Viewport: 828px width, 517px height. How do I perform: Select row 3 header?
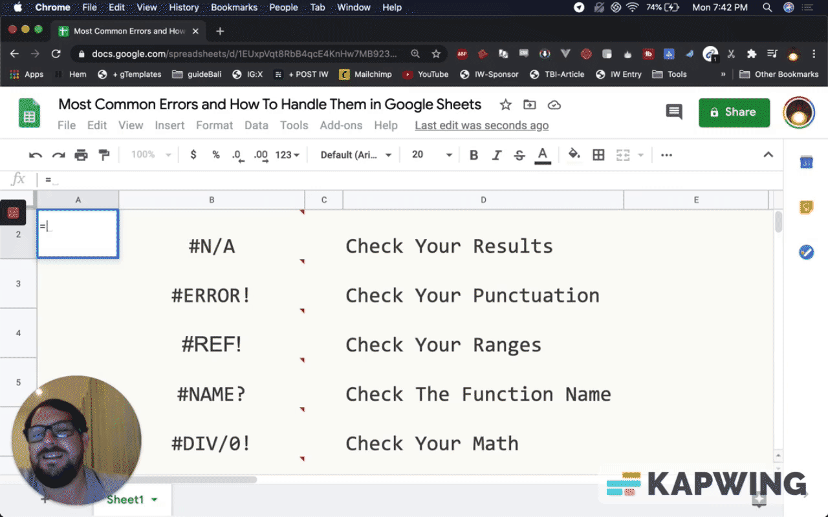18,284
